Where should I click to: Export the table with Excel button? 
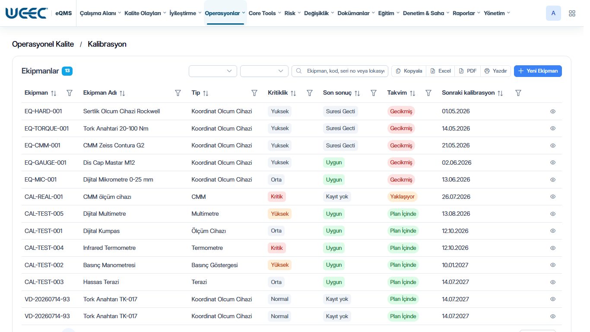pyautogui.click(x=441, y=71)
